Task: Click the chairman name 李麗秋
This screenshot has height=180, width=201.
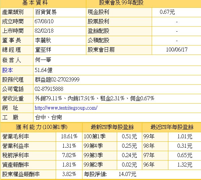Action: [43, 40]
